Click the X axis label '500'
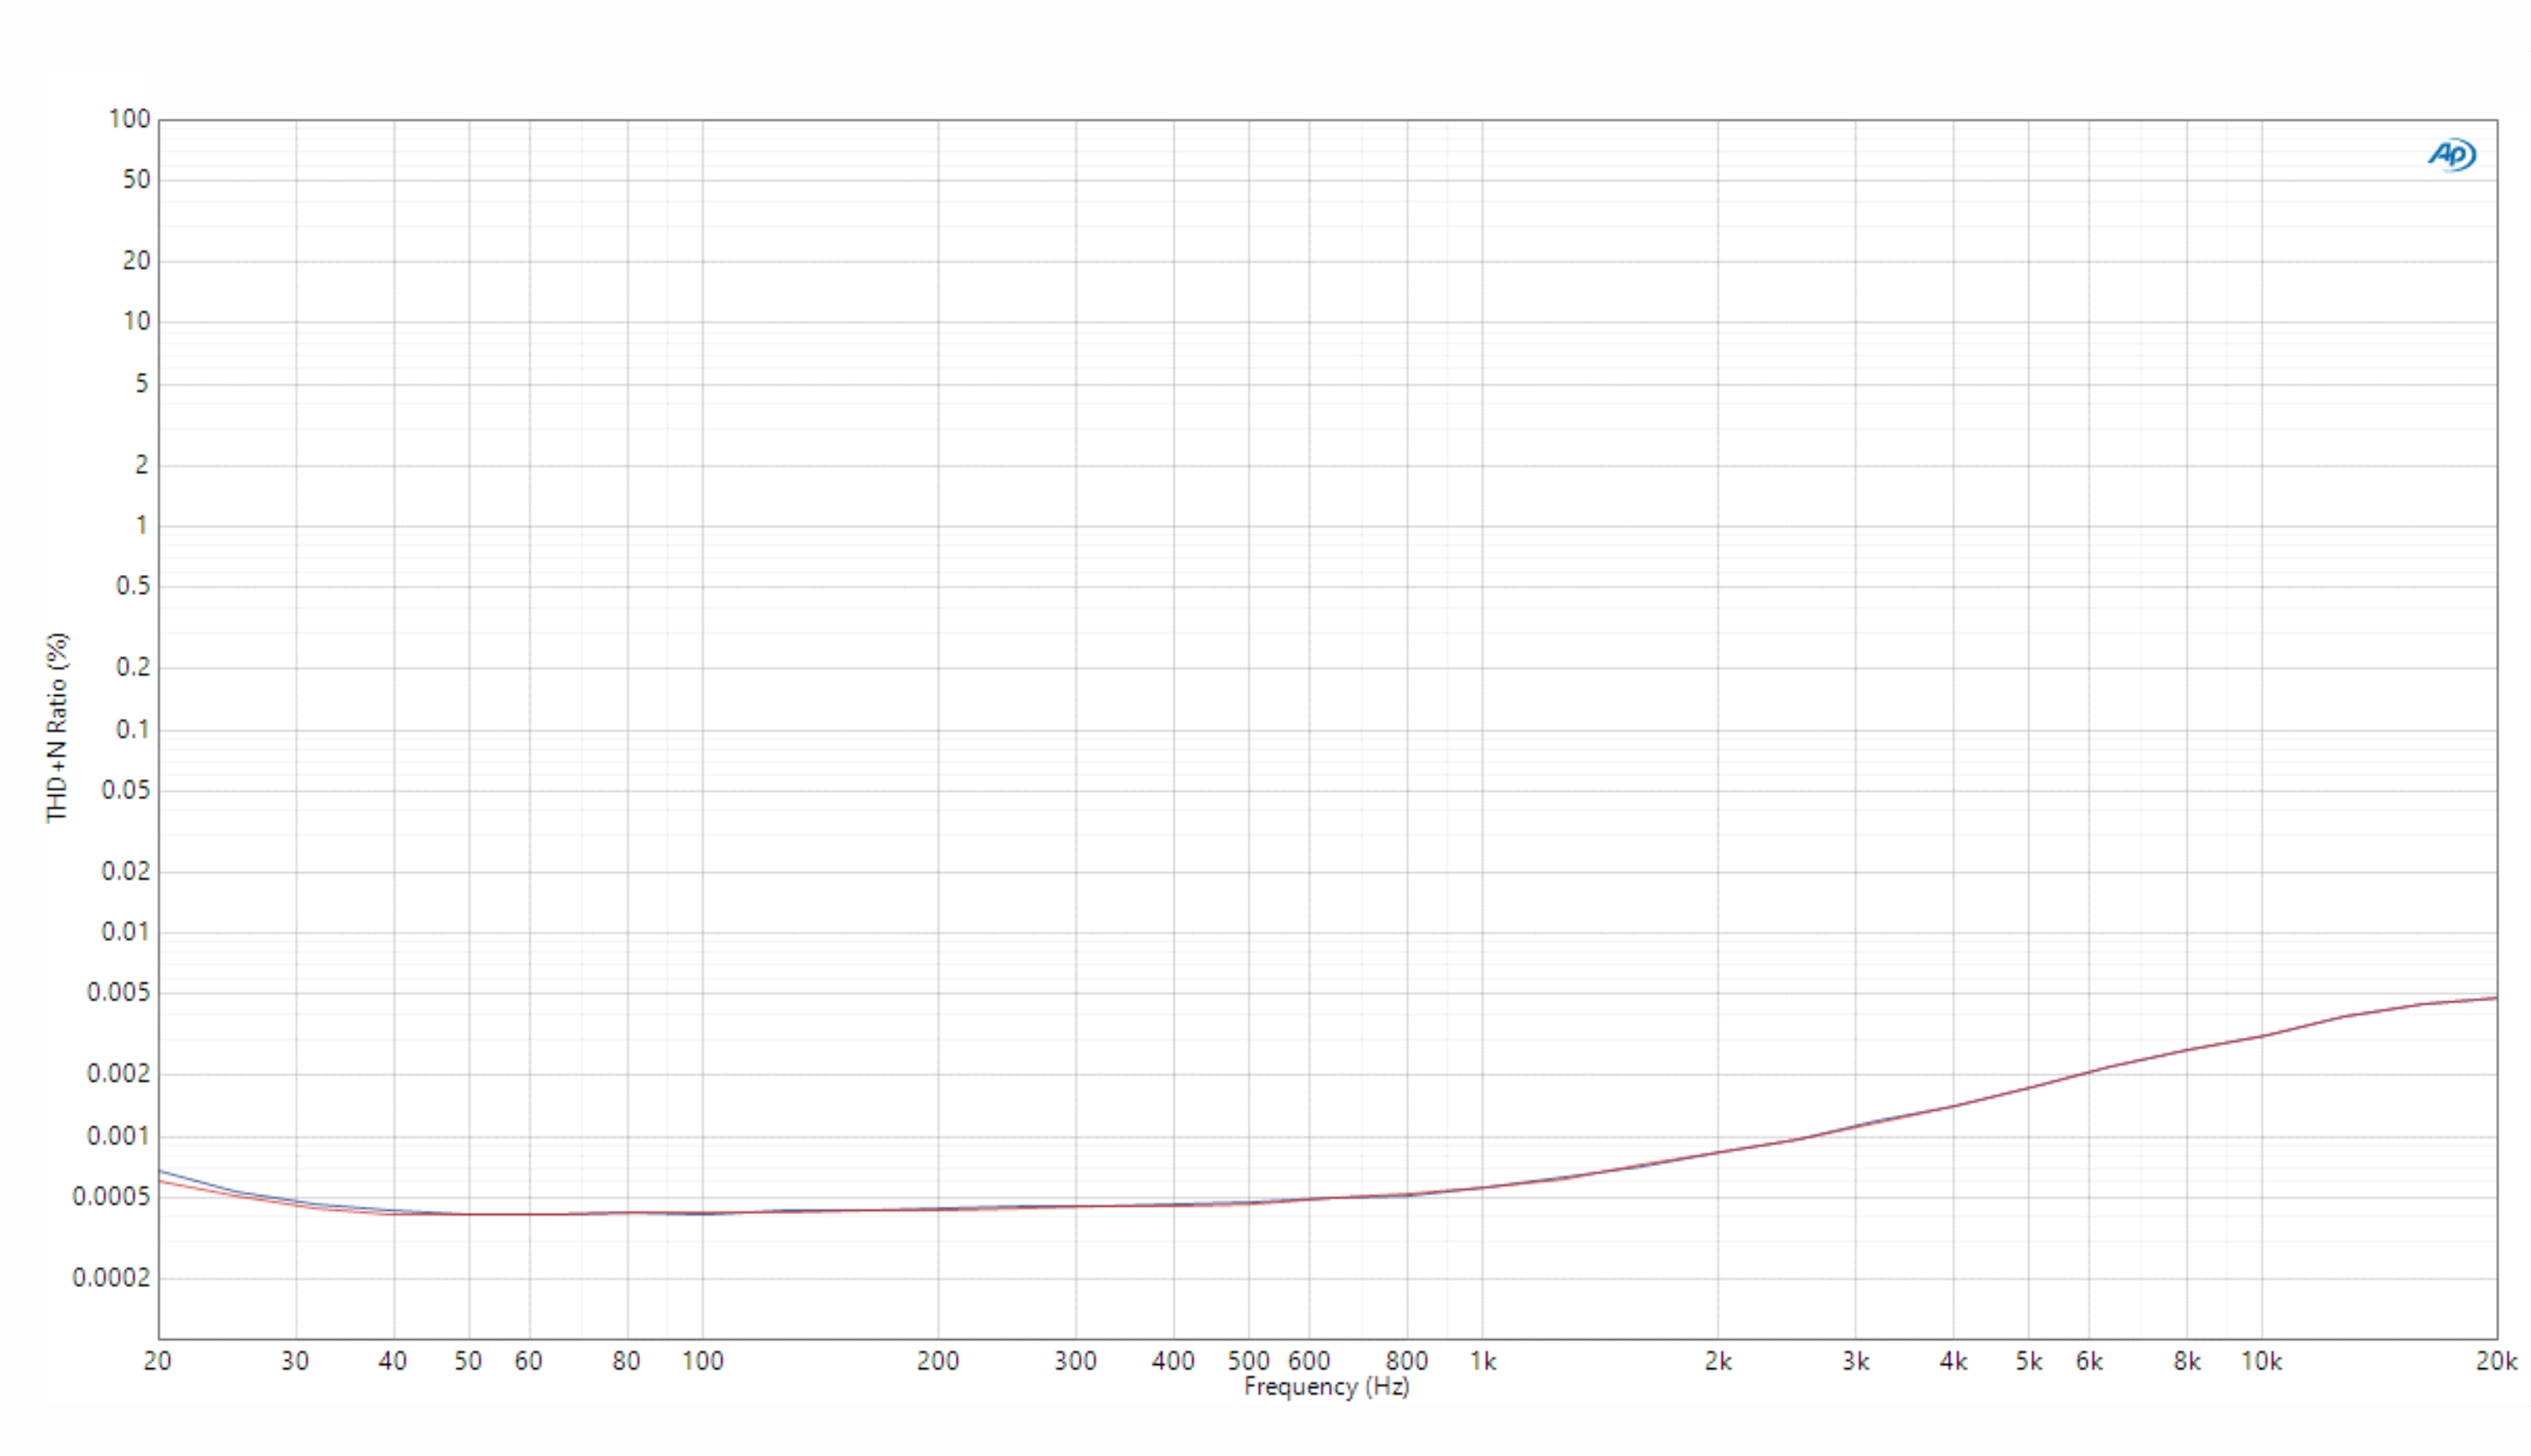This screenshot has height=1456, width=2531. tap(1248, 1361)
